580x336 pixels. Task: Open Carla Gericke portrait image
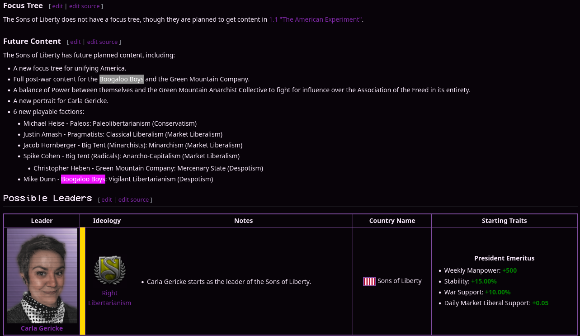pyautogui.click(x=42, y=276)
